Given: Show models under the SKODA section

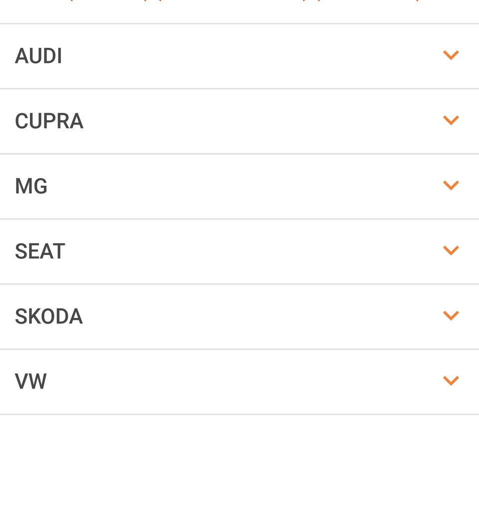Looking at the screenshot, I should point(239,317).
